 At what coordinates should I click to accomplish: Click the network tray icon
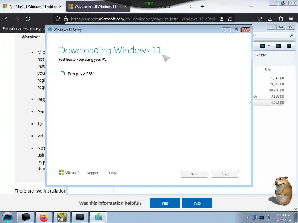(x=262, y=217)
